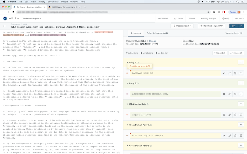Click target icon for ACCREDITED HOME LENDERS row
The height and width of the screenshot is (154, 247).
[241, 94]
